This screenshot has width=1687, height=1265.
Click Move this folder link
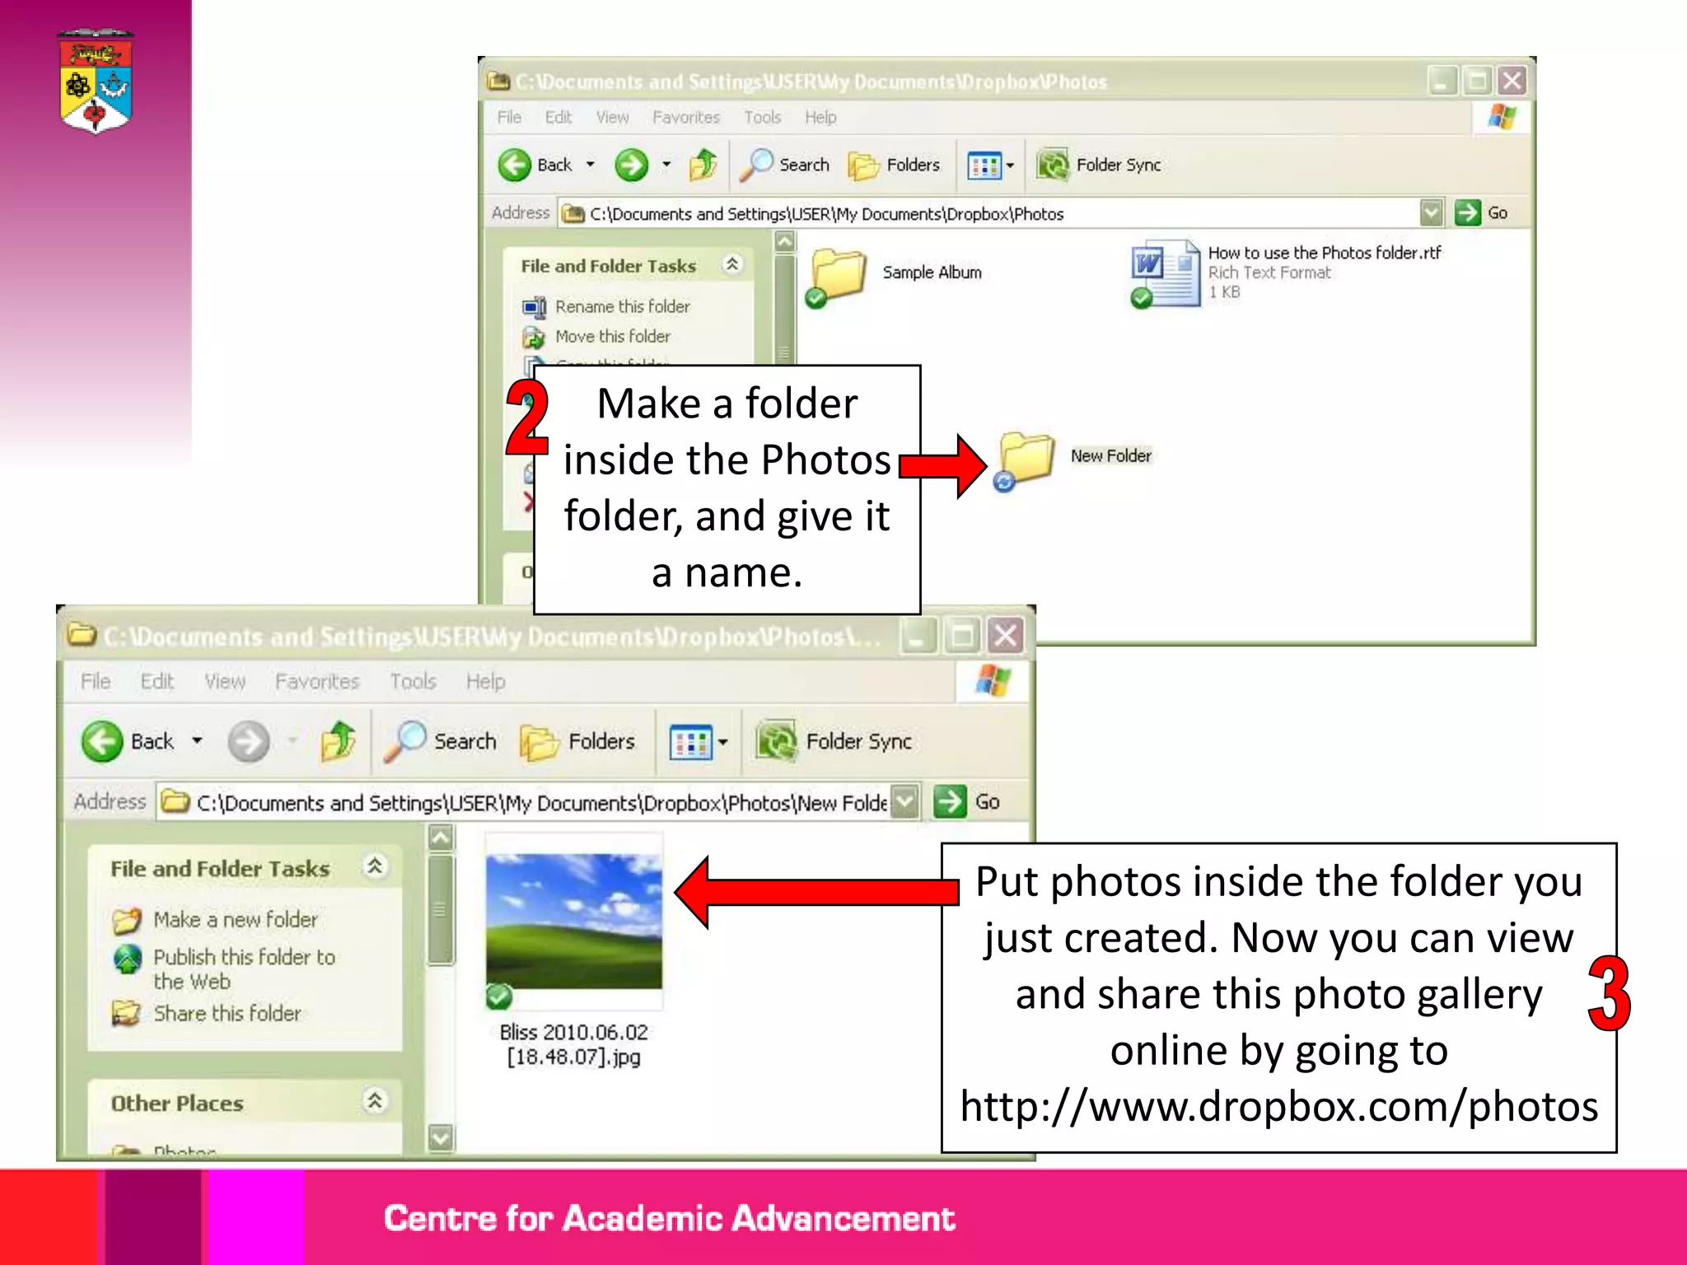613,337
